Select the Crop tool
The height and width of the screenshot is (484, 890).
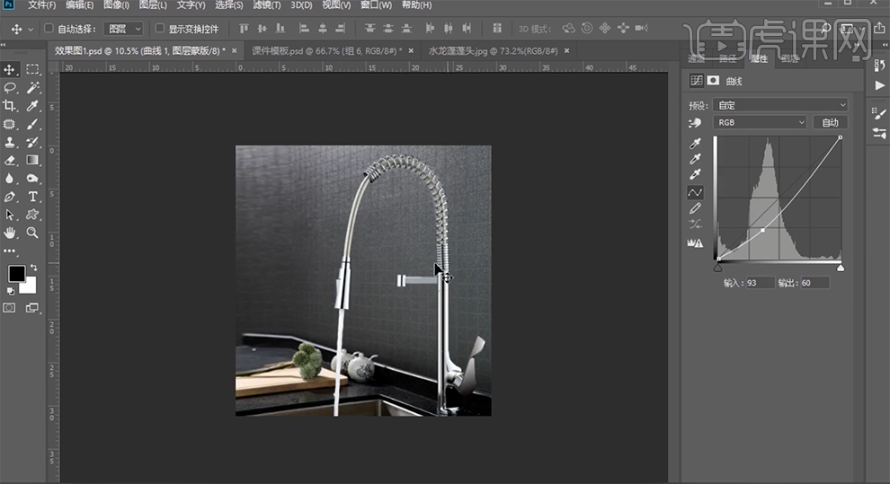click(10, 105)
